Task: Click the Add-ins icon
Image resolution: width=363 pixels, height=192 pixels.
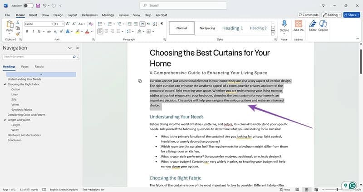Action: click(x=298, y=26)
